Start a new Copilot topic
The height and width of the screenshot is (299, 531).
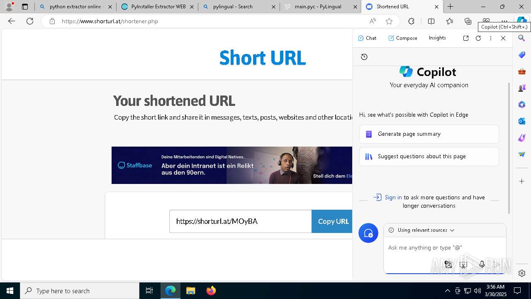click(368, 233)
